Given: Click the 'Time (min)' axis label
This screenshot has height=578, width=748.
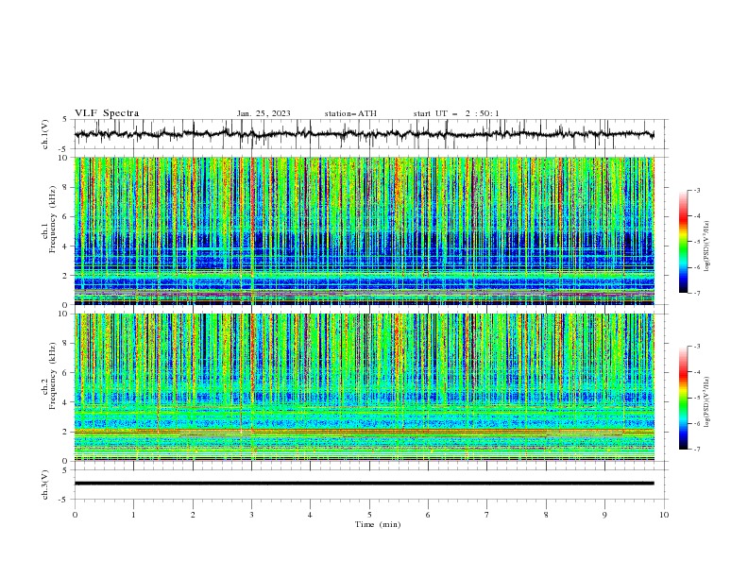Looking at the screenshot, I should 378,524.
